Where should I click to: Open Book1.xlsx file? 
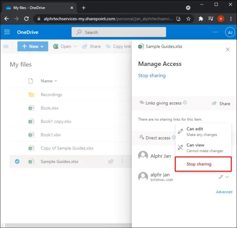[51, 135]
